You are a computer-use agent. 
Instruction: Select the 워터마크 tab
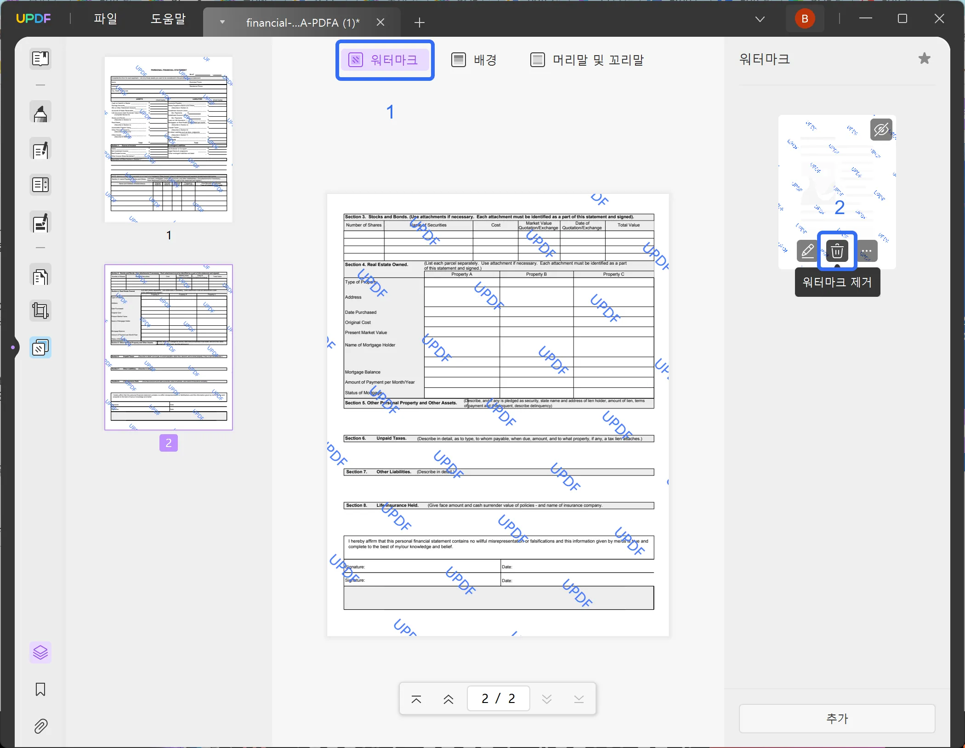coord(385,60)
